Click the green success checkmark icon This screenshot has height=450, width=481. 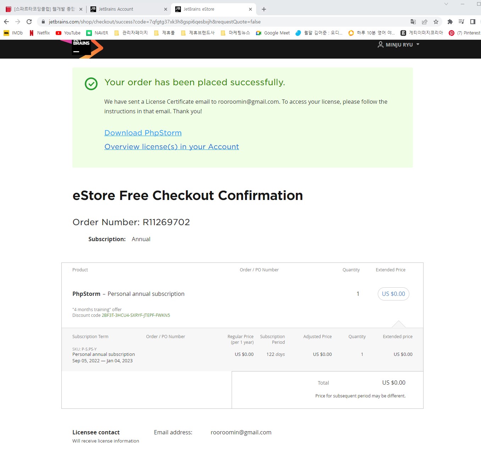coord(91,84)
